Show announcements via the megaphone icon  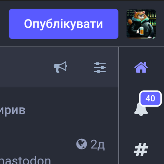pyautogui.click(x=60, y=67)
